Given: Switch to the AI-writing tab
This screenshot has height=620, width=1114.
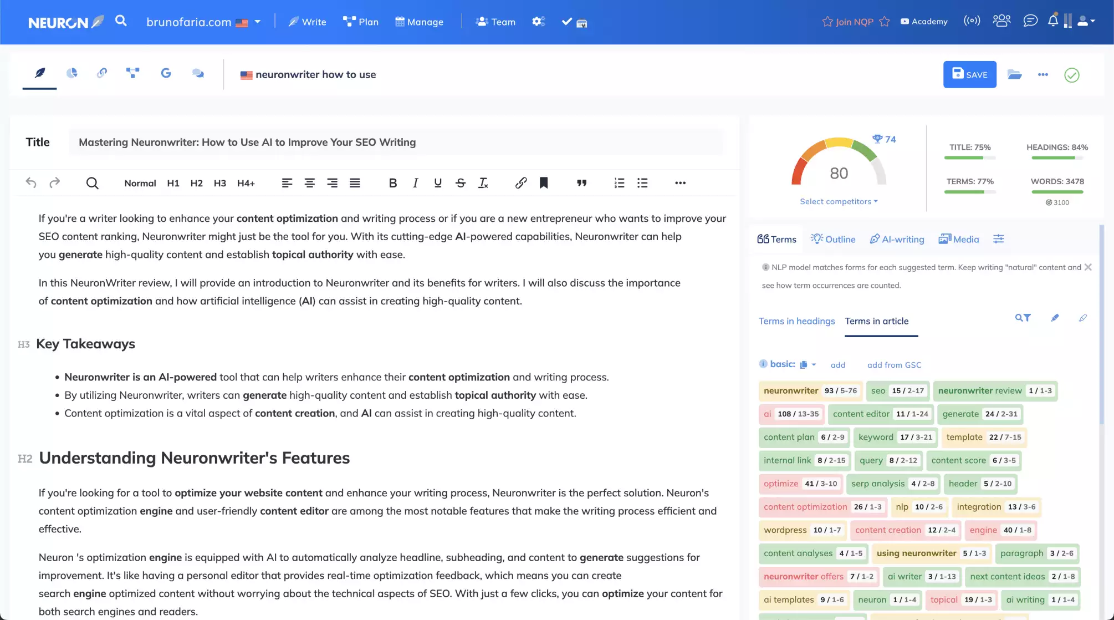Looking at the screenshot, I should 897,239.
